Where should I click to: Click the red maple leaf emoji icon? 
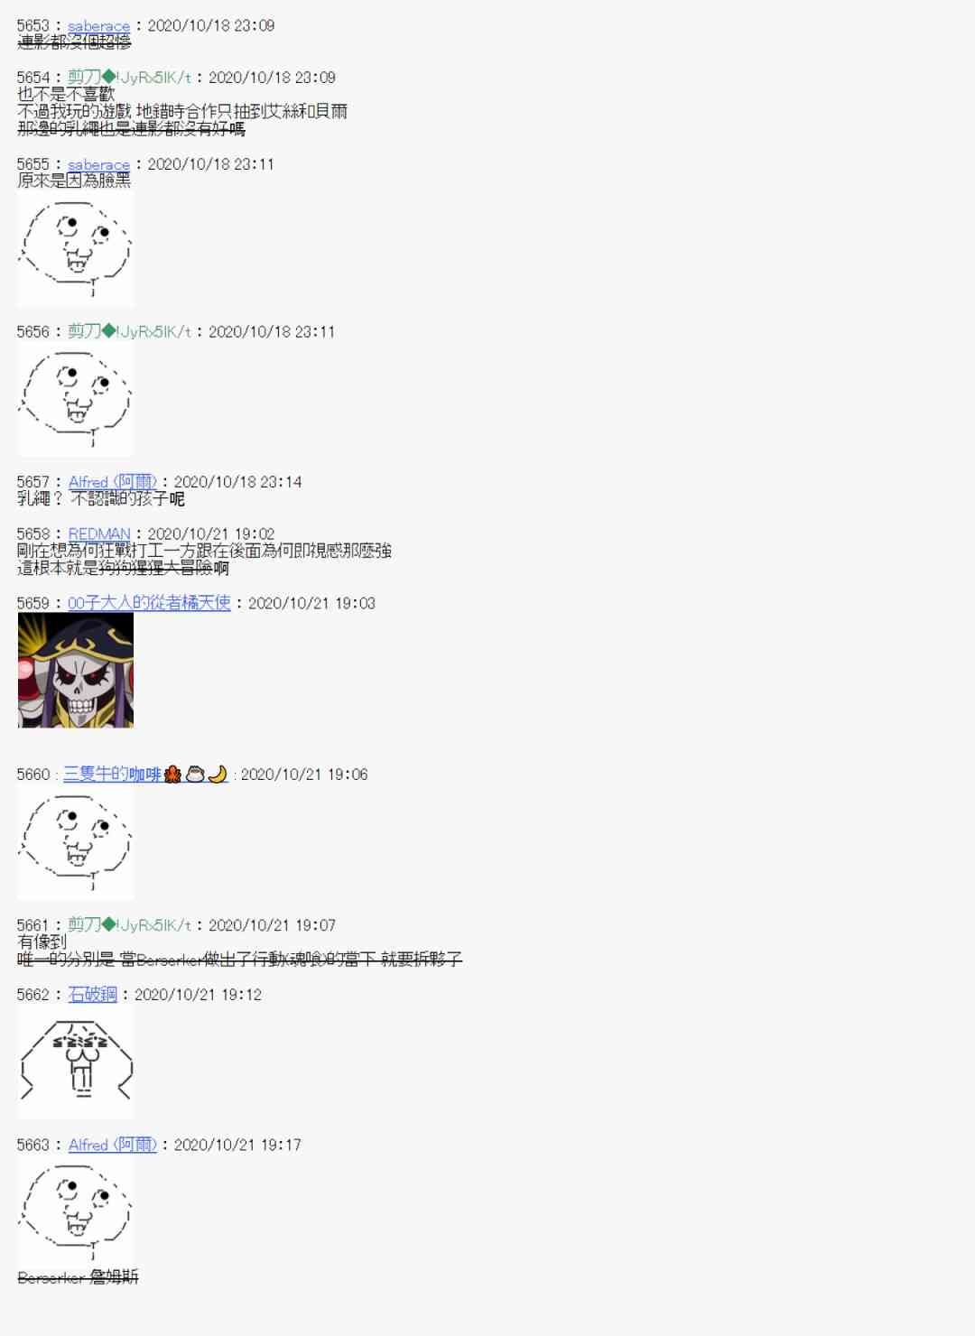(172, 775)
